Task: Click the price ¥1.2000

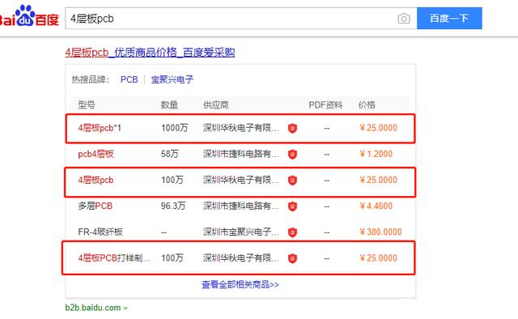Action: (x=376, y=154)
